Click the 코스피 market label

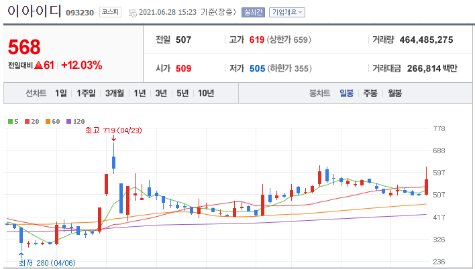(110, 12)
